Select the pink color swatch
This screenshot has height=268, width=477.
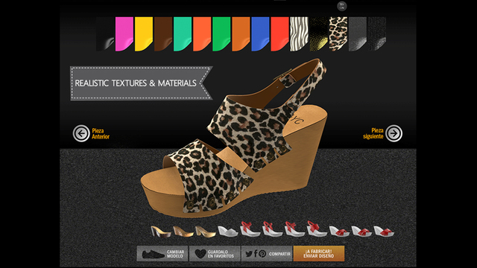tap(124, 34)
